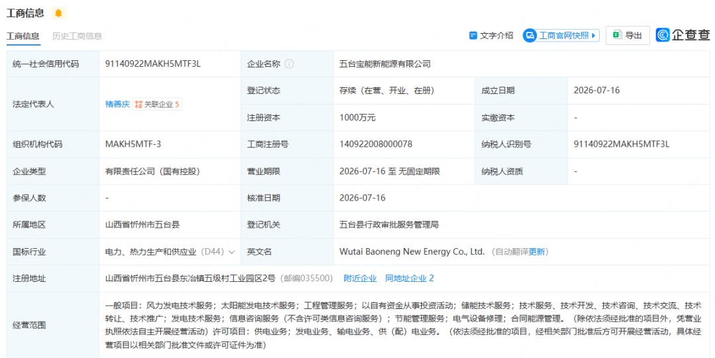Image resolution: width=715 pixels, height=358 pixels.
Task: Click registration authority 五台县行政审批服务管理局
Action: coord(389,224)
